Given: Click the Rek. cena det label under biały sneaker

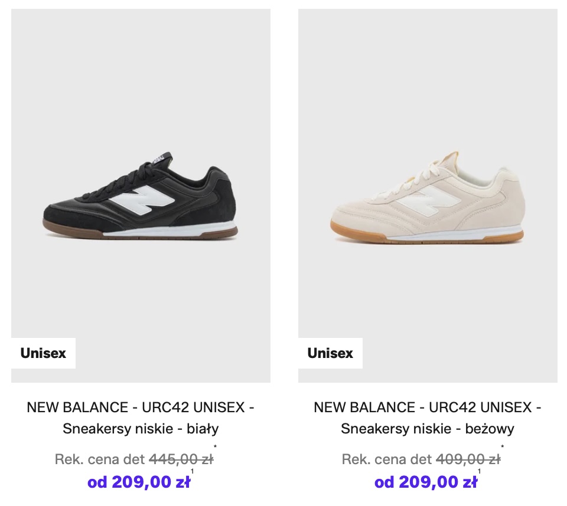Looking at the screenshot, I should [100, 459].
